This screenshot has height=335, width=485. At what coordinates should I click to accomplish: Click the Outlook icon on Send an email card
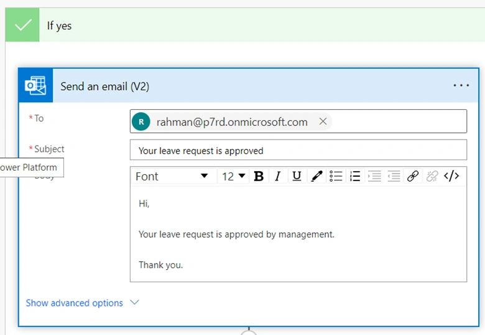(x=35, y=86)
